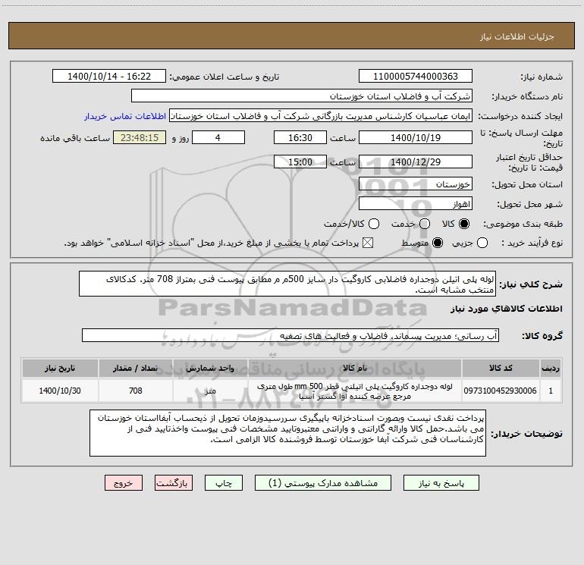Select the خدمت radio button
Image resolution: width=584 pixels, height=565 pixels.
click(x=425, y=224)
